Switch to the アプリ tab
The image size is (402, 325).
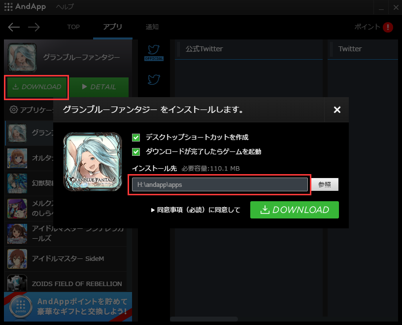112,27
